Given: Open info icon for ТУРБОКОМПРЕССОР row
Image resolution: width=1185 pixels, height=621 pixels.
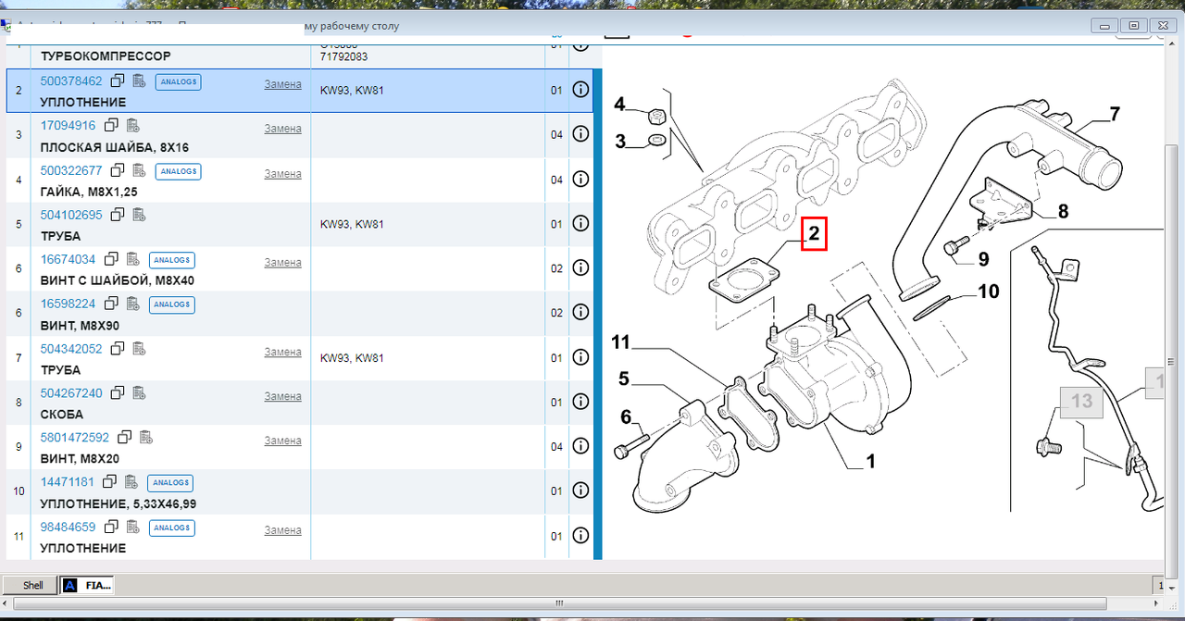Looking at the screenshot, I should pyautogui.click(x=580, y=44).
